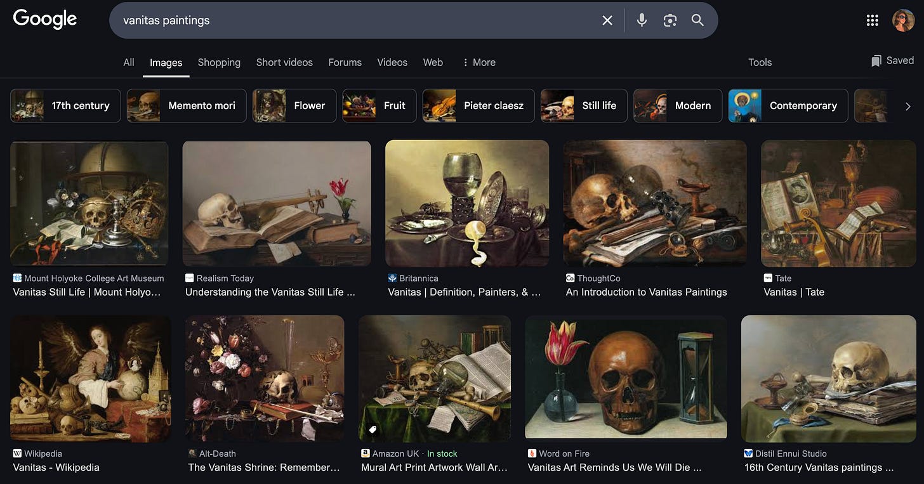Screen dimensions: 924x484
Task: Expand the More menu
Action: tap(479, 62)
